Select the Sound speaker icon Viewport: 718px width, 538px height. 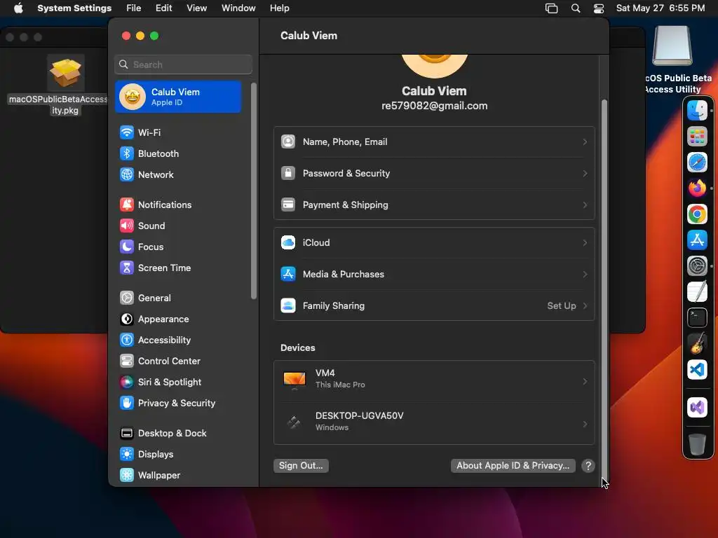127,226
